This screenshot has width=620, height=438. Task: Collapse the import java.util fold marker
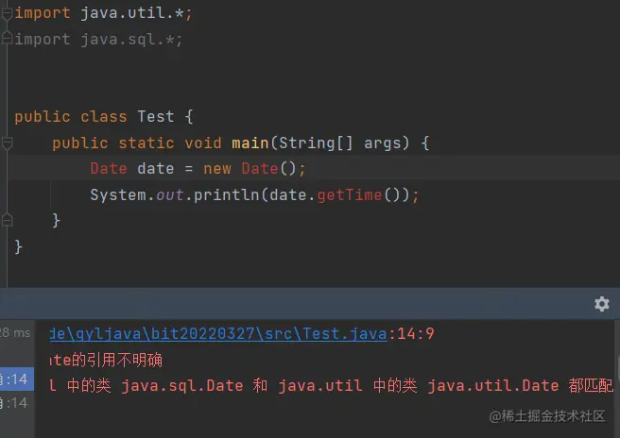(7, 14)
